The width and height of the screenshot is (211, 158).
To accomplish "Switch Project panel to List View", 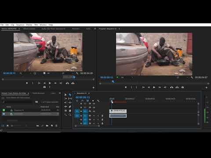I will click(3, 126).
